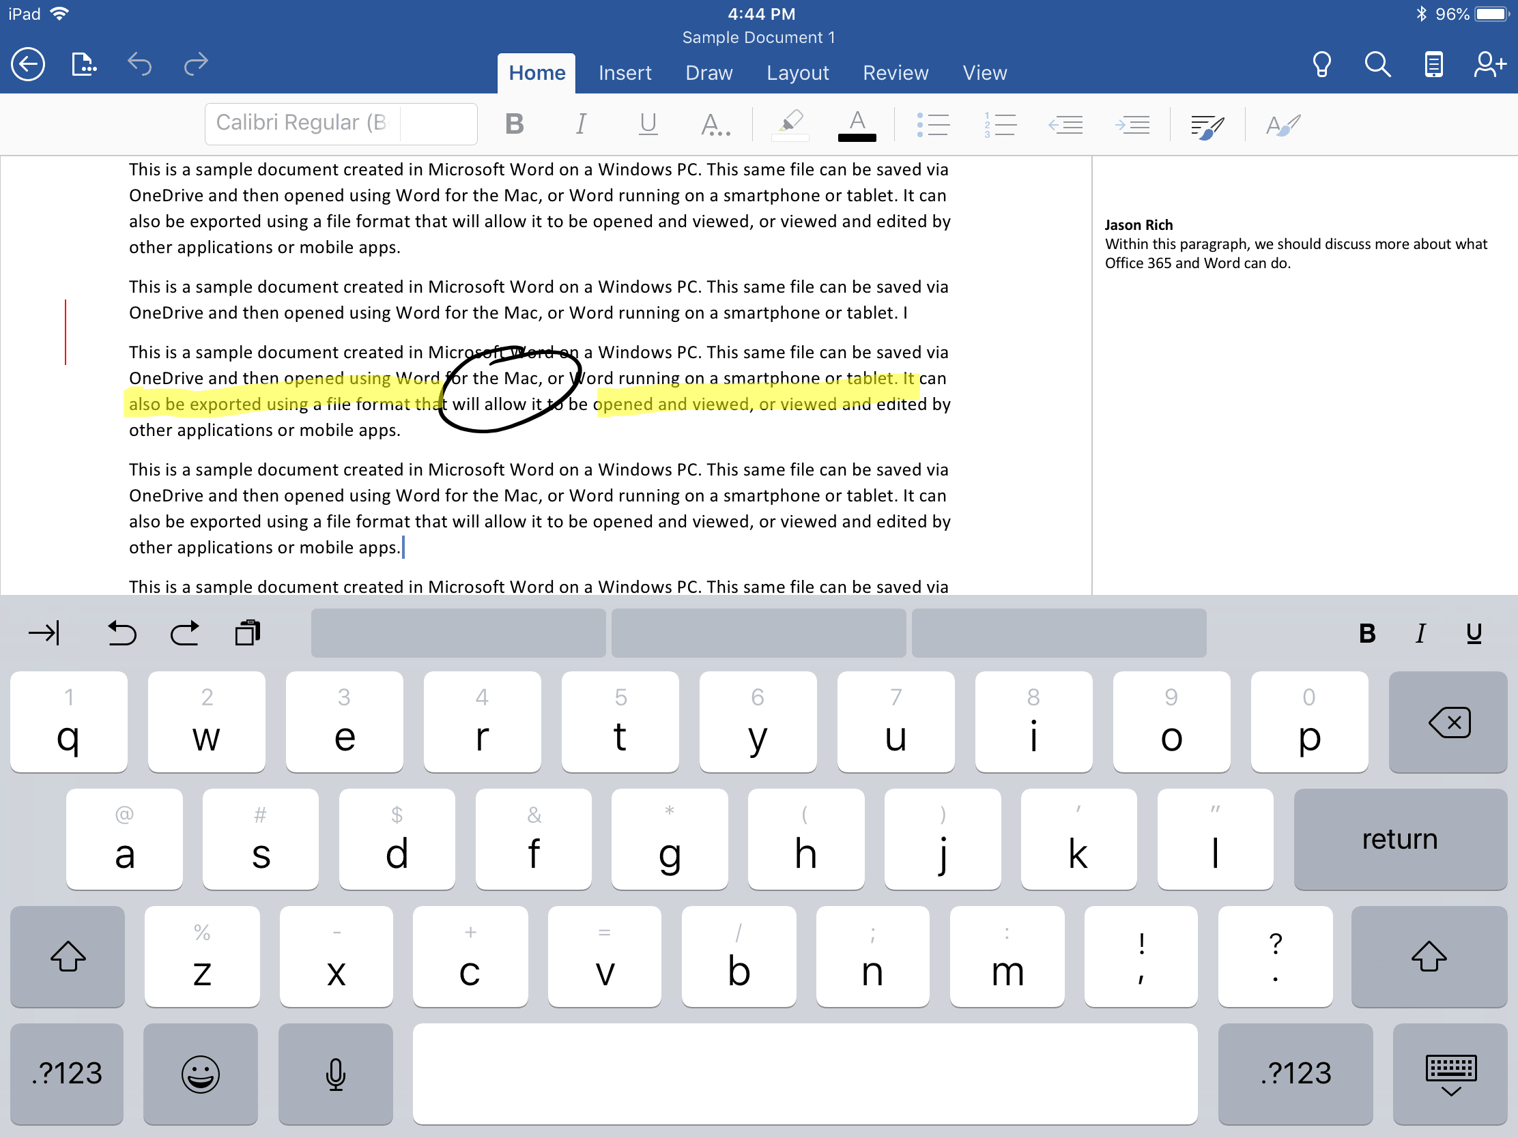
Task: Start dictation with the microphone key
Action: pyautogui.click(x=336, y=1073)
